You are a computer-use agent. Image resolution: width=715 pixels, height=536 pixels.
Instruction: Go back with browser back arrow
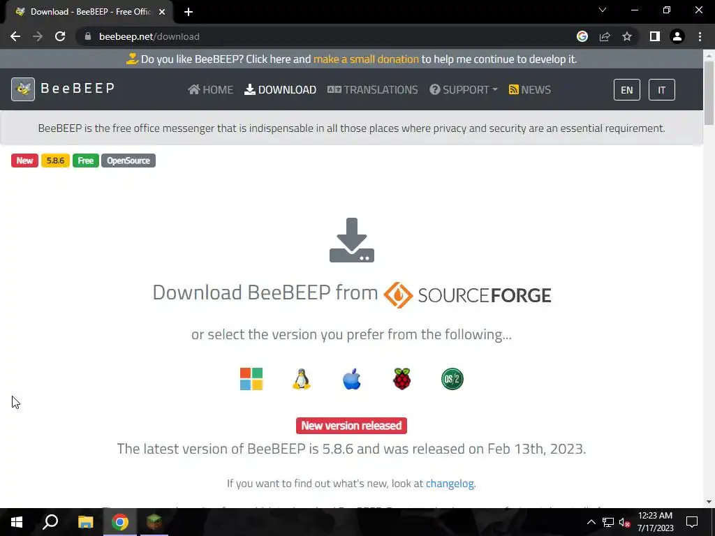click(15, 36)
